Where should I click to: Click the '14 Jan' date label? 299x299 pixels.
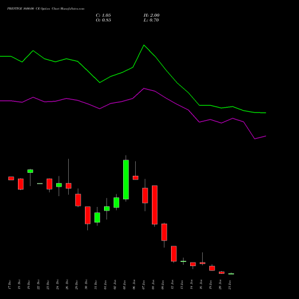[x=191, y=285]
